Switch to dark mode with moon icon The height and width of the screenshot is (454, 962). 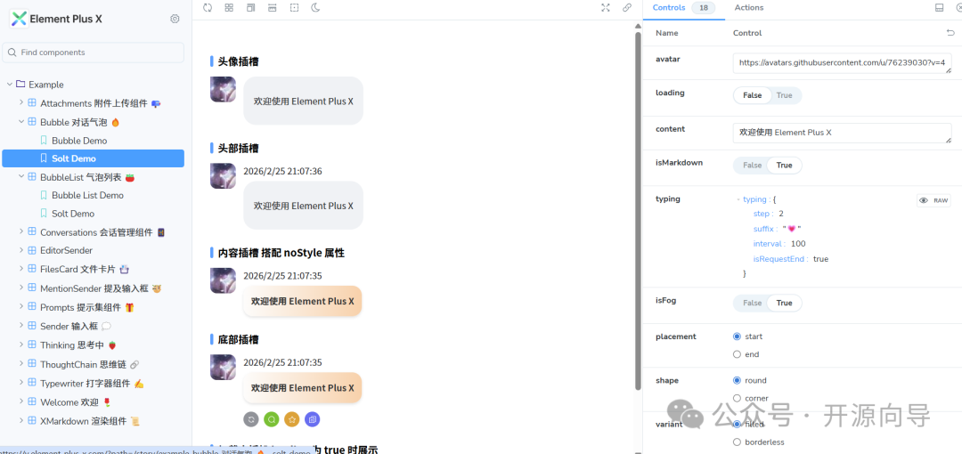coord(315,7)
